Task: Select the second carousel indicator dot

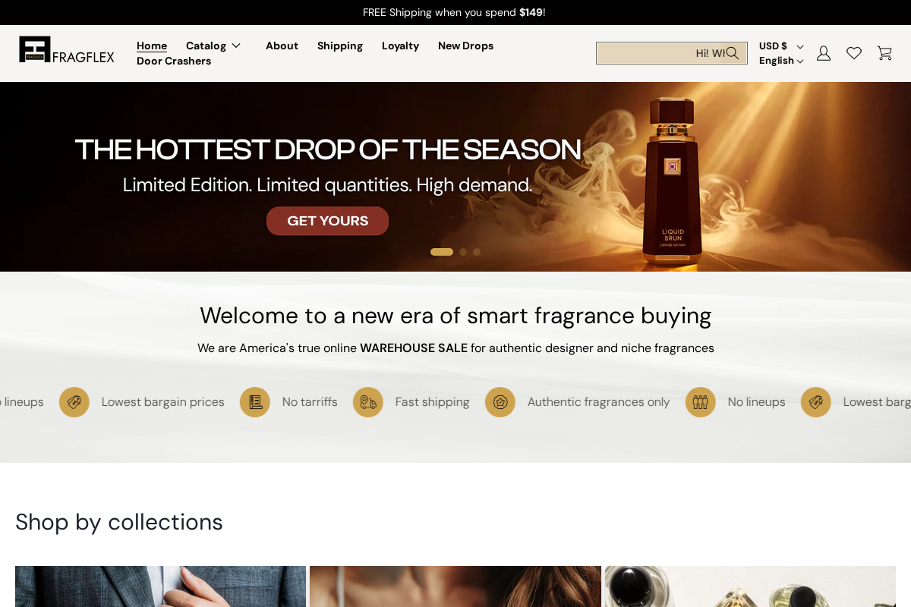Action: click(463, 251)
